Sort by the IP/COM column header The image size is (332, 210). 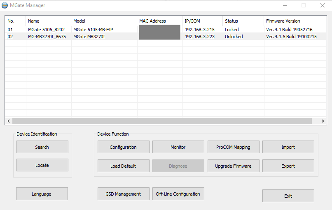[x=203, y=21]
